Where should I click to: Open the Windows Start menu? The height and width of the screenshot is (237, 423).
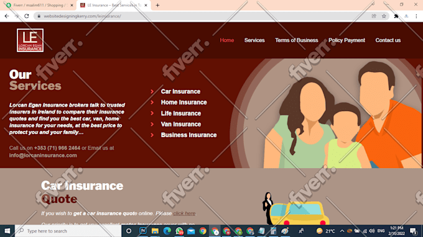pyautogui.click(x=7, y=231)
